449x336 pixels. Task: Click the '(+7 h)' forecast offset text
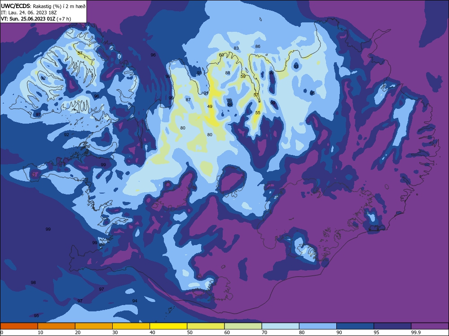pos(64,19)
